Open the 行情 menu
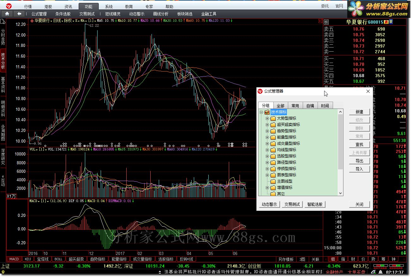 point(28,6)
